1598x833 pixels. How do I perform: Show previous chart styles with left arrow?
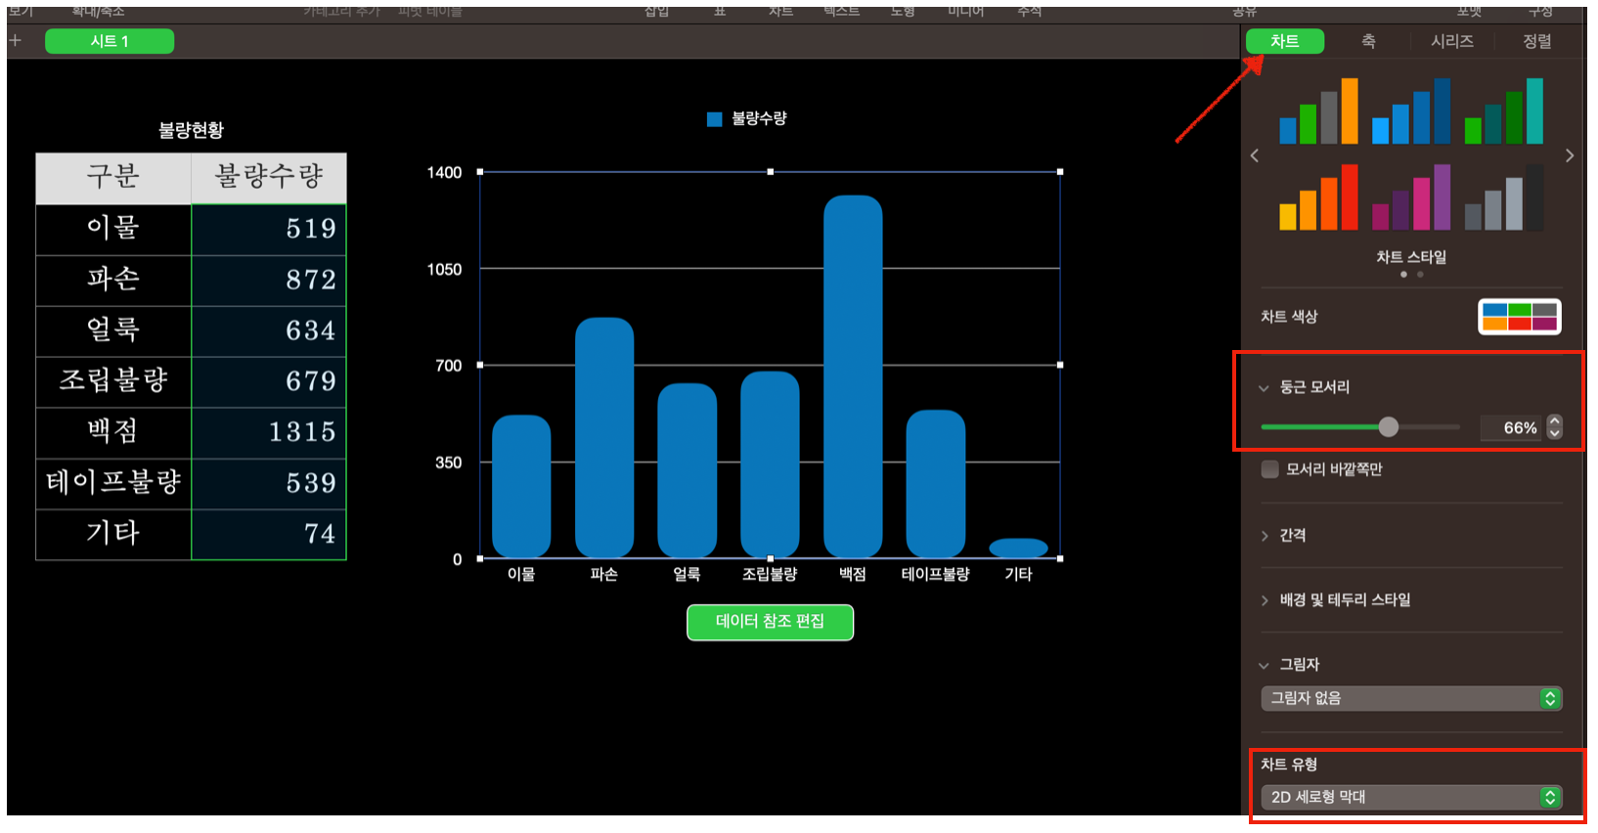point(1255,155)
